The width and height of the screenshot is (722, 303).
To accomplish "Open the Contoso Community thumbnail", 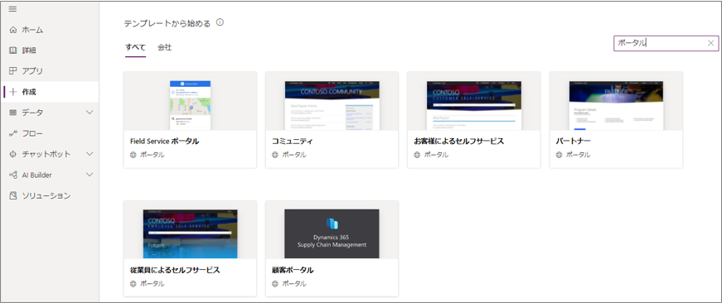I will coord(332,105).
